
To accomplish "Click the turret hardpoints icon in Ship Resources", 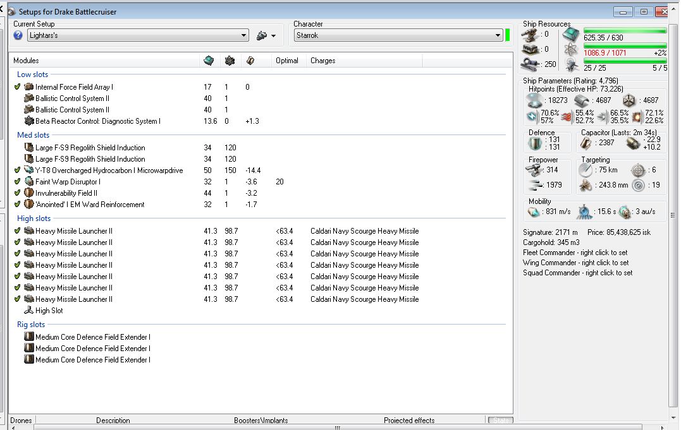I will [531, 34].
